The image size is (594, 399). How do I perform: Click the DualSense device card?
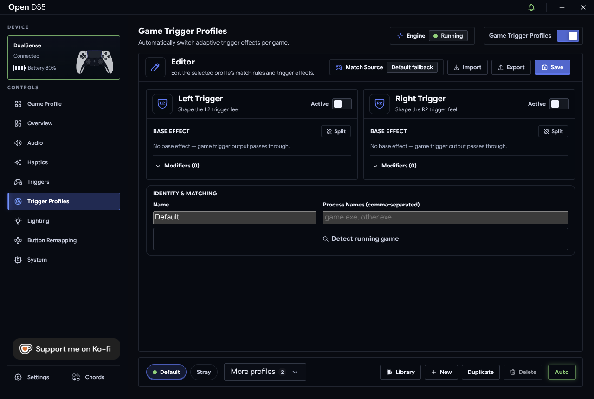coord(64,58)
